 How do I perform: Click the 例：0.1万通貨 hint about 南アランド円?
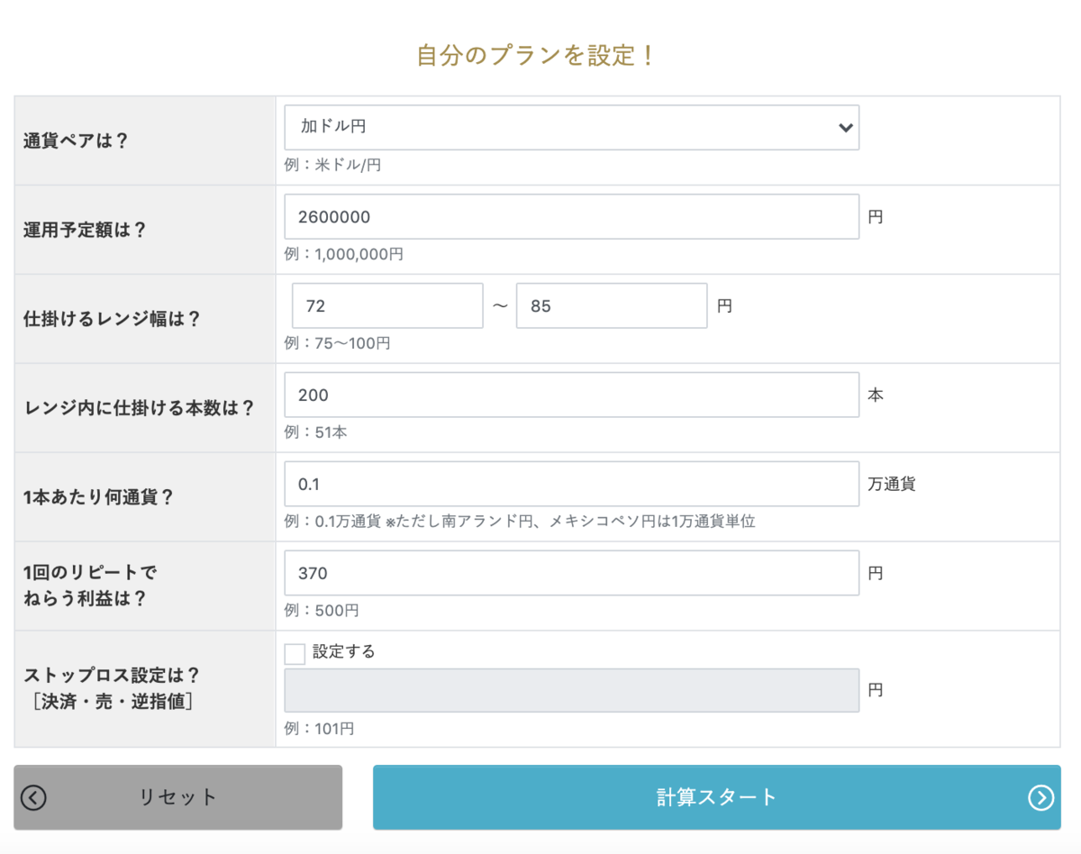[x=520, y=522]
